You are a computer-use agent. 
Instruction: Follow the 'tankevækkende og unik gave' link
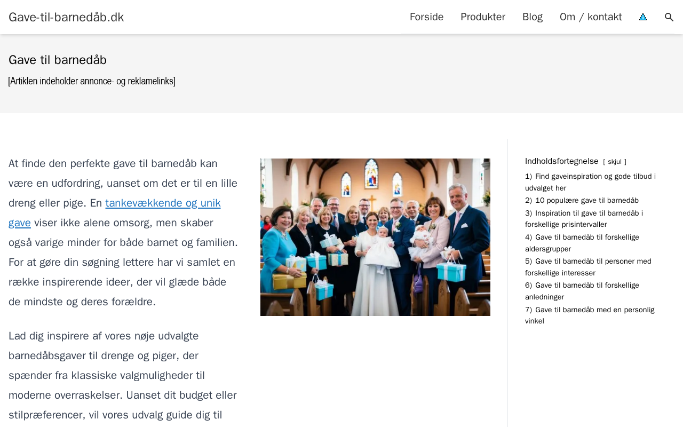coord(114,212)
